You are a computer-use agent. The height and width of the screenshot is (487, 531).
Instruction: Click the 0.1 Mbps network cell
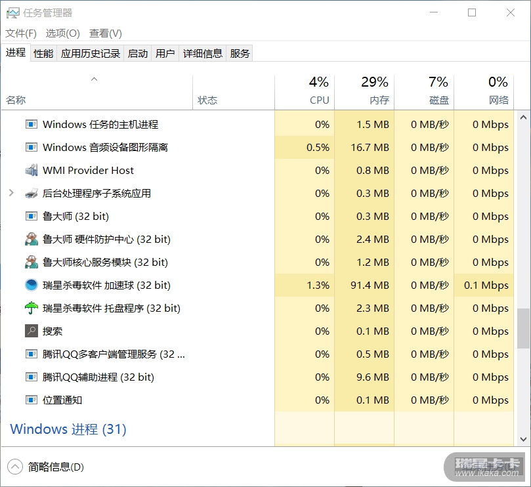(x=484, y=285)
